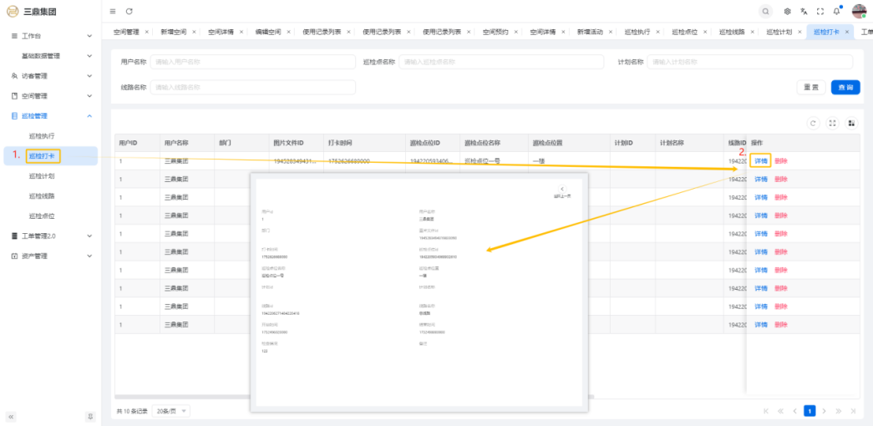Viewport: 873px width, 426px height.
Task: Open notifications bell icon
Action: coord(837,11)
